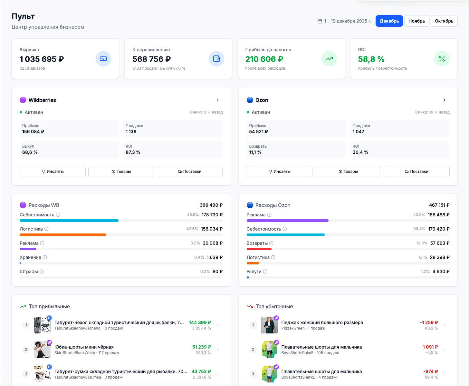The height and width of the screenshot is (386, 469).
Task: Click the Поставки button in the Ozon card
Action: (x=416, y=172)
